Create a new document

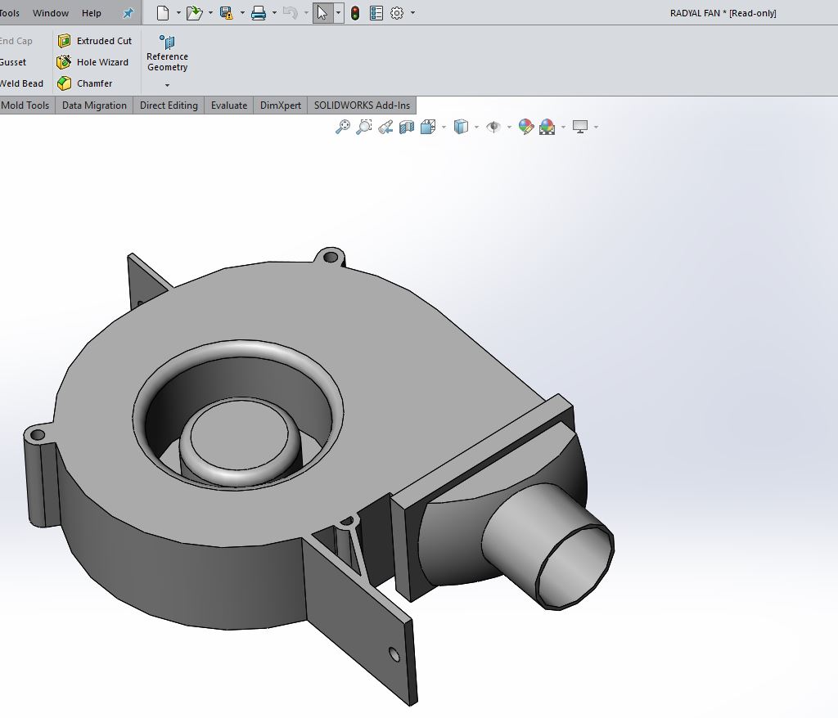pyautogui.click(x=163, y=13)
